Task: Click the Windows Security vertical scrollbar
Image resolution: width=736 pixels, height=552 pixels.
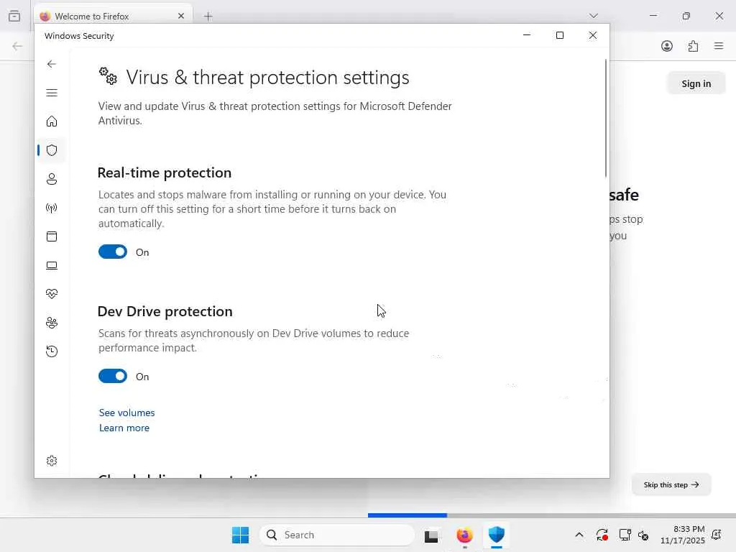Action: click(x=605, y=119)
